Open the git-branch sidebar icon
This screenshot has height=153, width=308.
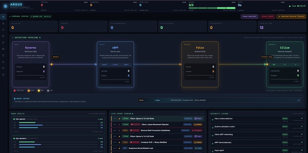coord(3,43)
